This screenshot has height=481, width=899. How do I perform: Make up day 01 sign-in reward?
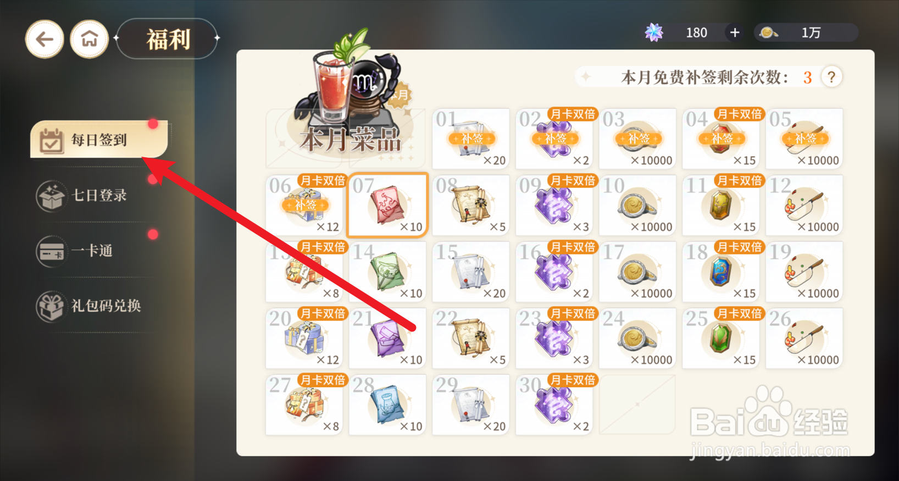471,139
